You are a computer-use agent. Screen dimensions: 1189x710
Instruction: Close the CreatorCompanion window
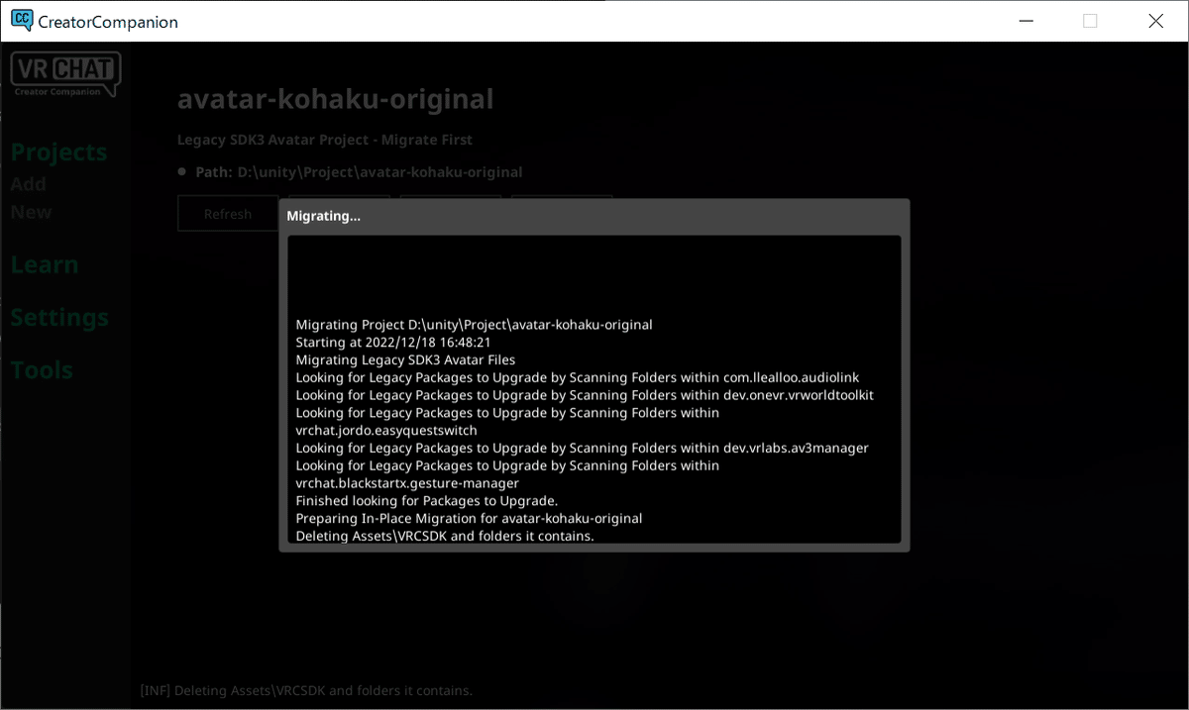coord(1155,21)
